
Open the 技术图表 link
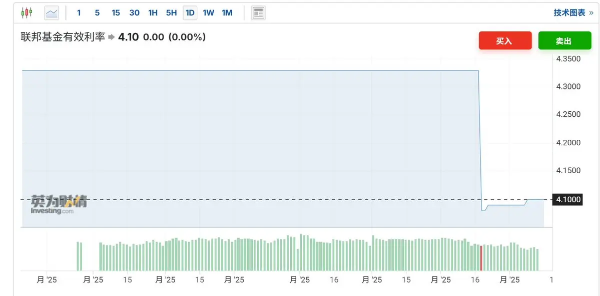tap(573, 12)
